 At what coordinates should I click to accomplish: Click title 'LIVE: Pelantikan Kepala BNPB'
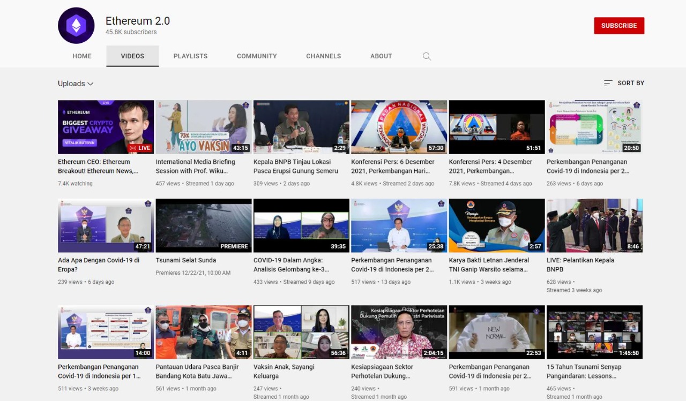580,264
